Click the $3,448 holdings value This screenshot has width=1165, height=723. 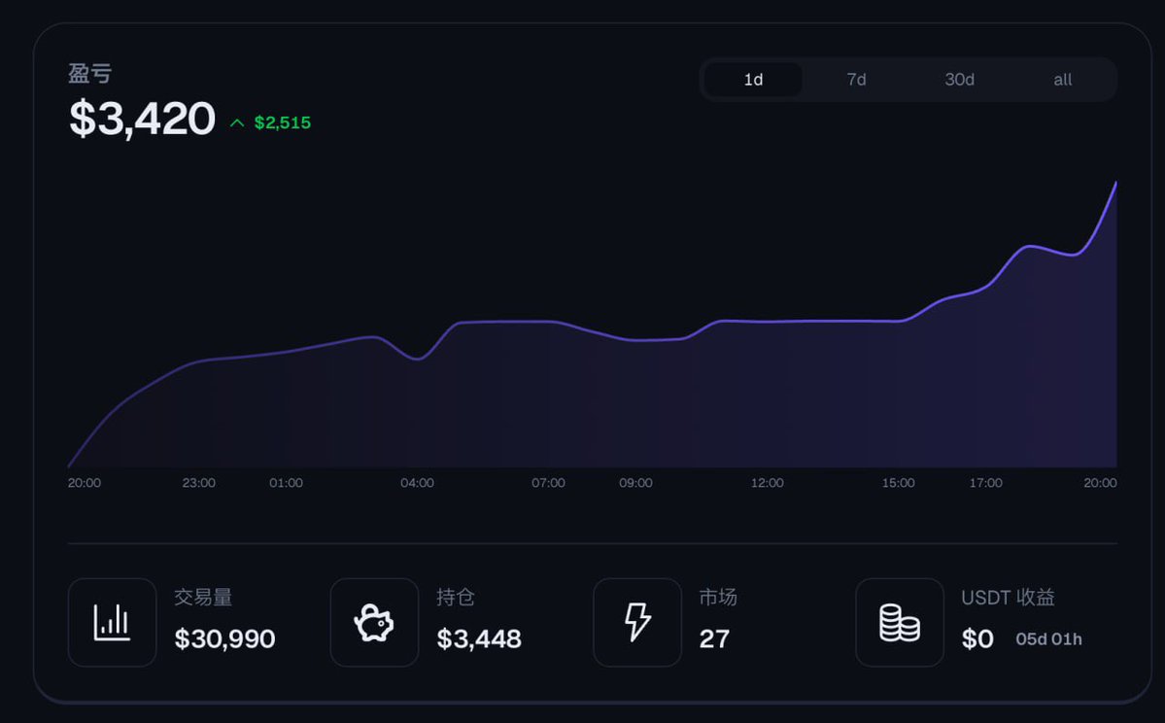point(479,639)
